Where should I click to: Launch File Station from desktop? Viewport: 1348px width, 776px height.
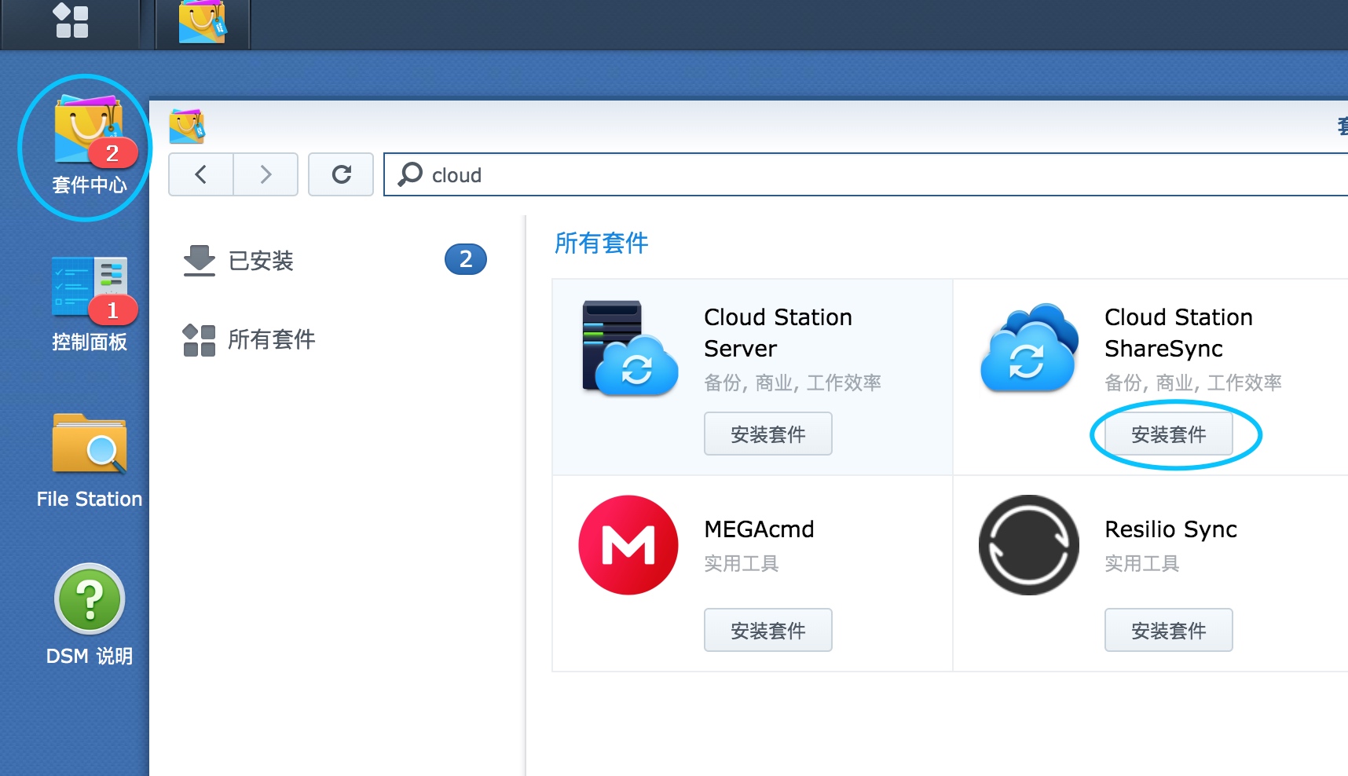pos(90,462)
